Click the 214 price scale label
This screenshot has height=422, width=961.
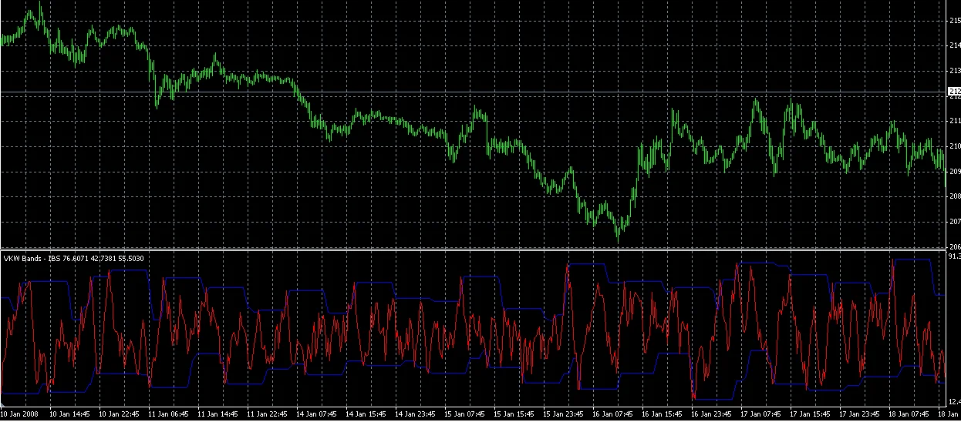(x=954, y=46)
